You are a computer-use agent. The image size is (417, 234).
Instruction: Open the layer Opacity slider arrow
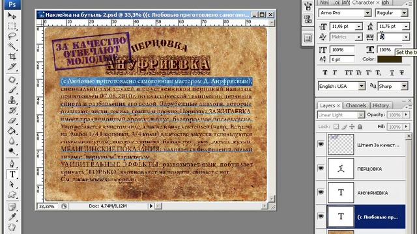pos(406,114)
